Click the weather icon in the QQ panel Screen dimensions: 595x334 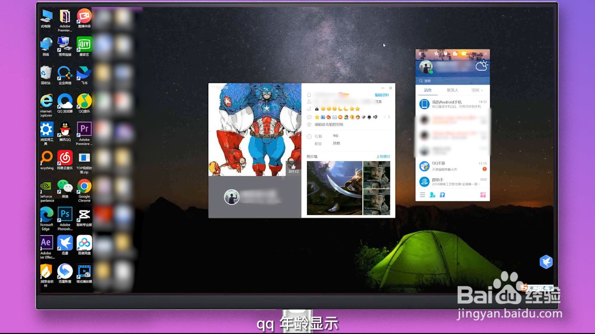click(481, 66)
